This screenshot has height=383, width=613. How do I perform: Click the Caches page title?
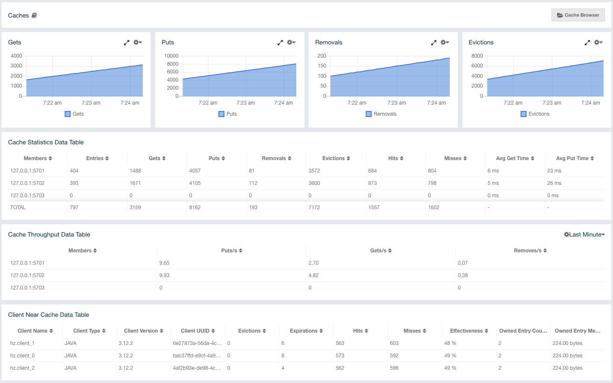[18, 15]
